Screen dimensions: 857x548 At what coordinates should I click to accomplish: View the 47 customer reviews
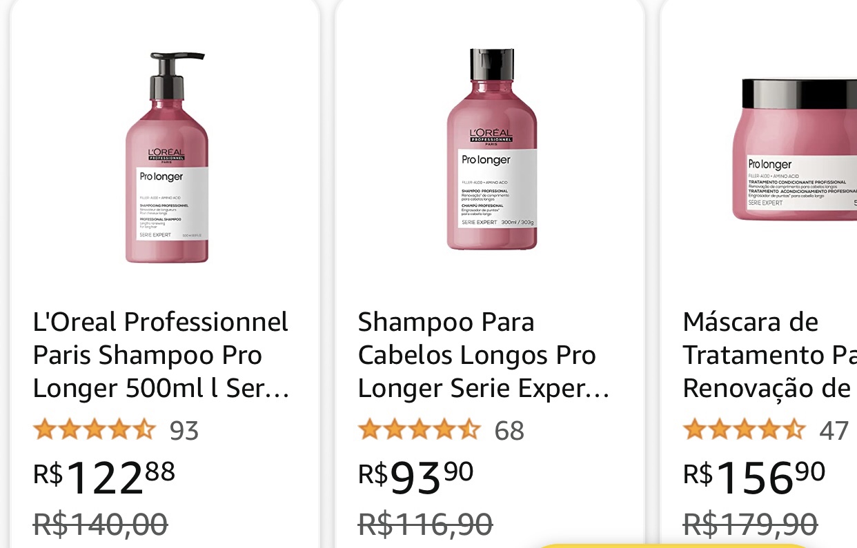[834, 431]
